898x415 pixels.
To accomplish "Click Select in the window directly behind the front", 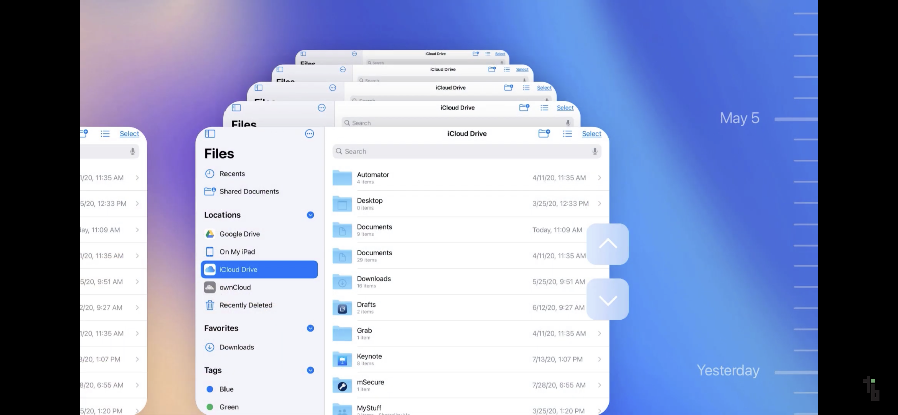I will [565, 108].
